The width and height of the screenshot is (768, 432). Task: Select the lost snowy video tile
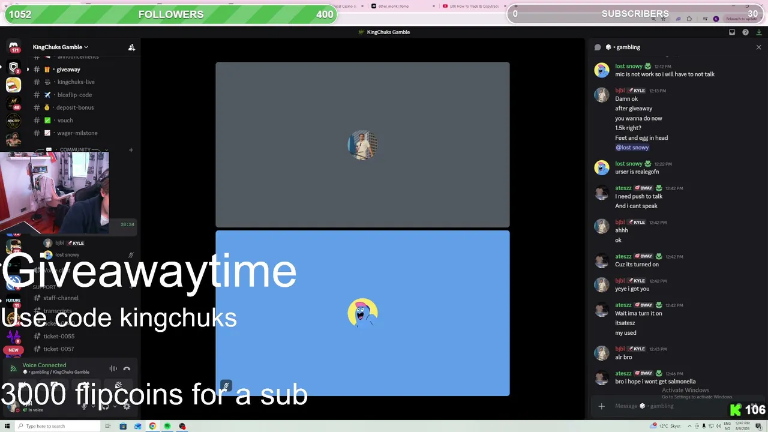(x=362, y=313)
